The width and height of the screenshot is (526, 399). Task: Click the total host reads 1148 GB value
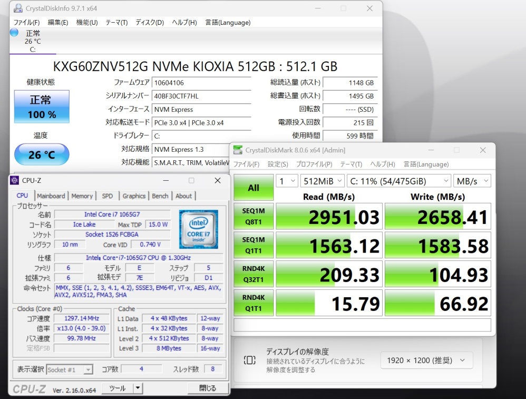[350, 83]
